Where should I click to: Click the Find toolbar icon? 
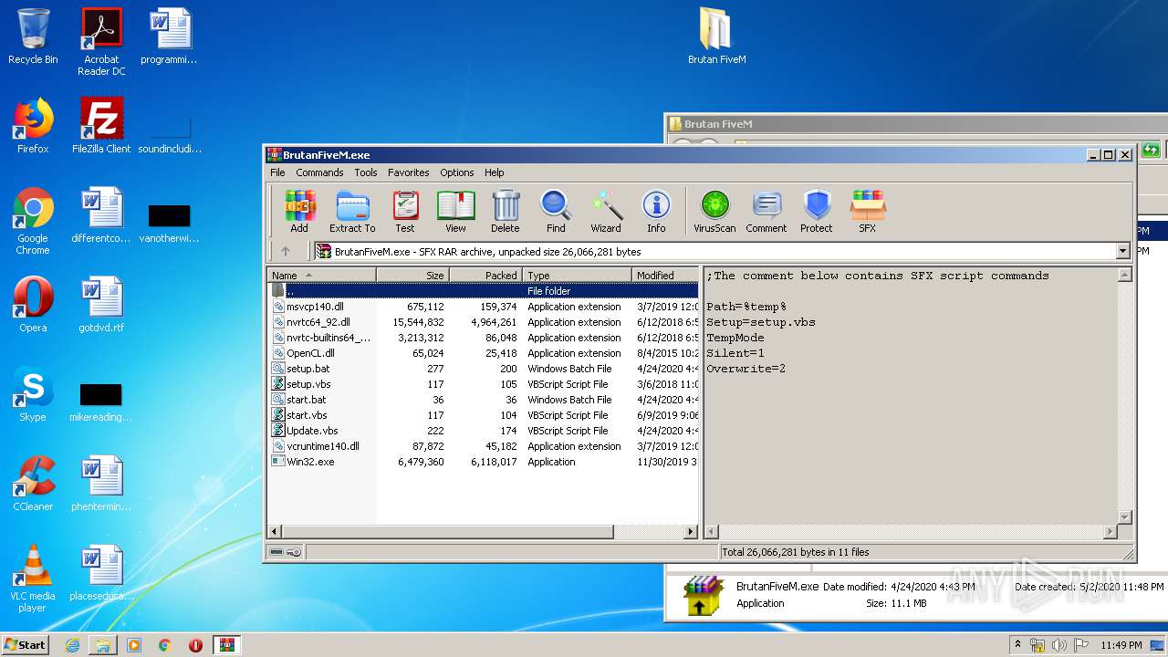[556, 212]
